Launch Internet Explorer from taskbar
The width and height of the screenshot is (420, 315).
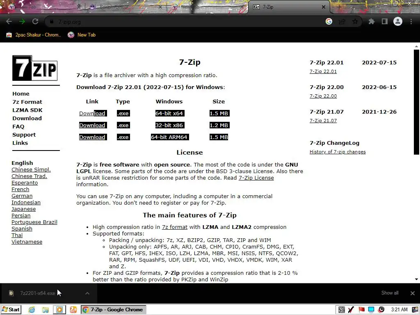click(x=32, y=310)
